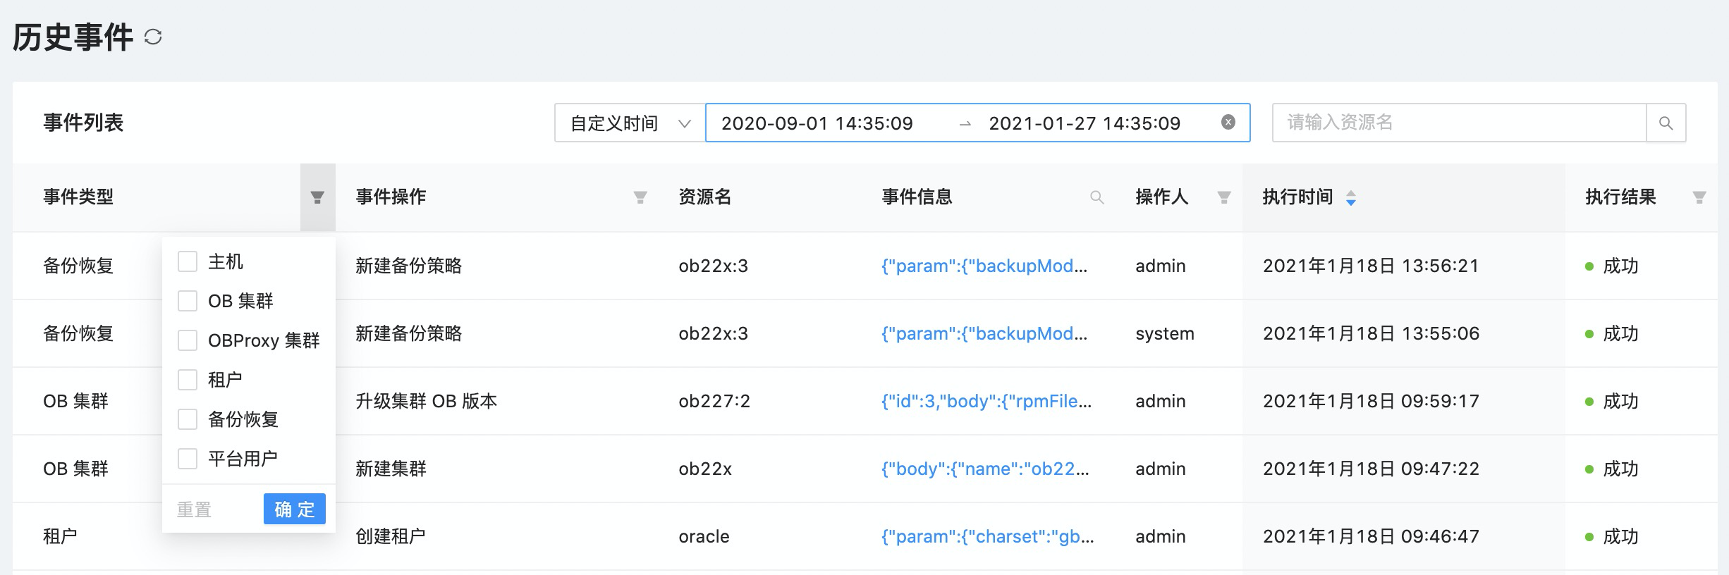Image resolution: width=1729 pixels, height=575 pixels.
Task: Open event info for 13:56:21 backup row
Action: click(984, 266)
